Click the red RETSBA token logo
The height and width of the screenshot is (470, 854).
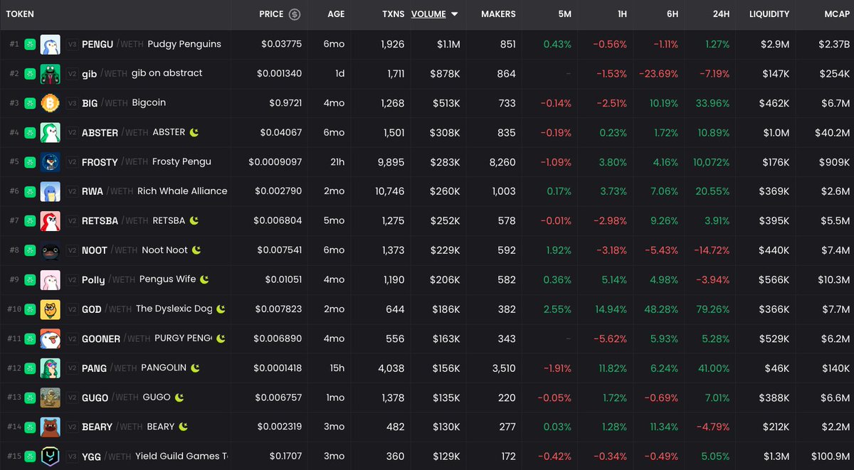click(51, 221)
